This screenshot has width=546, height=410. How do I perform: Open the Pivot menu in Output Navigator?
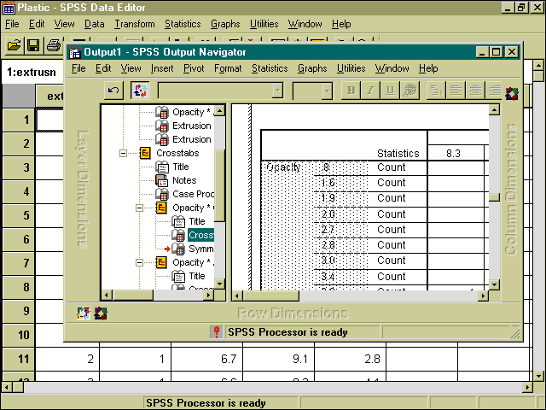click(193, 68)
